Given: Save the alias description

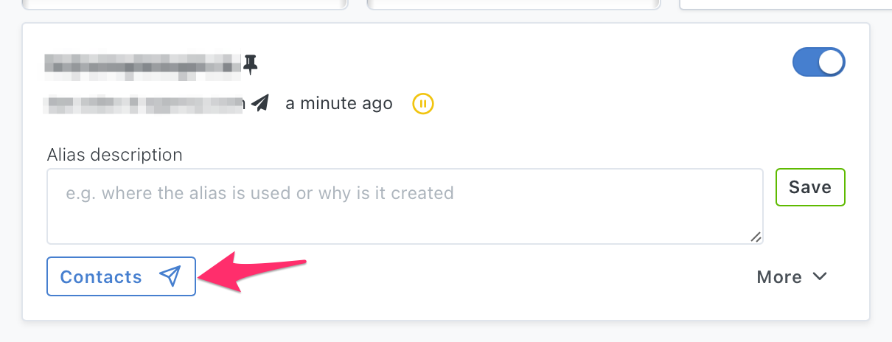Looking at the screenshot, I should click(810, 187).
